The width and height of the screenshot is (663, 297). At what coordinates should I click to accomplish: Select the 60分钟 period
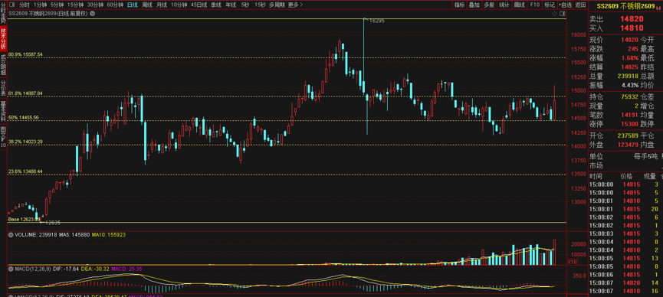pos(115,5)
